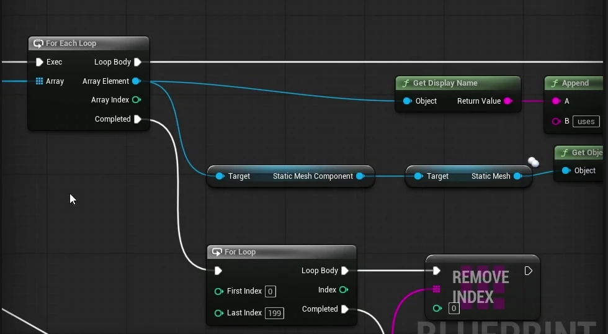
Task: Click Remove Index exec output pin
Action: [x=528, y=271]
